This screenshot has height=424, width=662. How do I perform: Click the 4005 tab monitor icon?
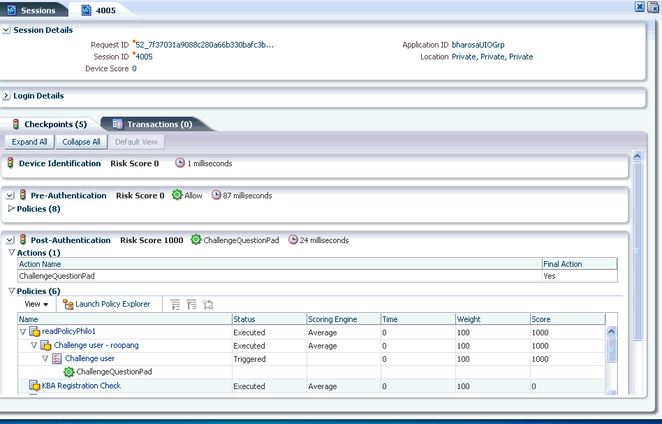tap(86, 10)
